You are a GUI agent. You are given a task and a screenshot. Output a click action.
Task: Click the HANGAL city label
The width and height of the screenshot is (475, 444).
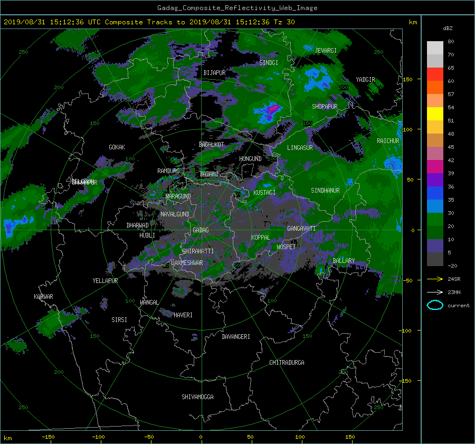(x=149, y=303)
